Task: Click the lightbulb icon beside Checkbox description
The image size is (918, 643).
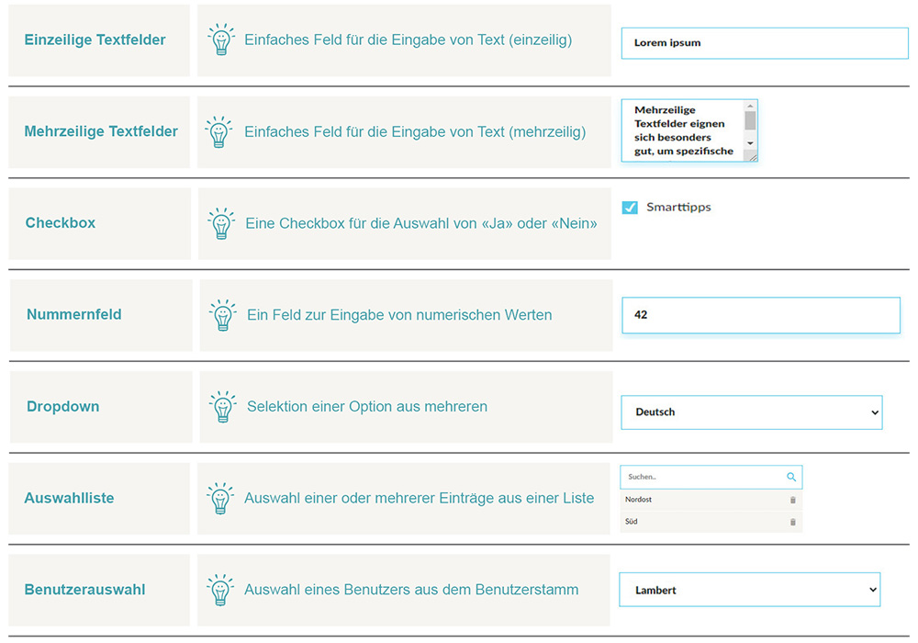Action: (221, 223)
